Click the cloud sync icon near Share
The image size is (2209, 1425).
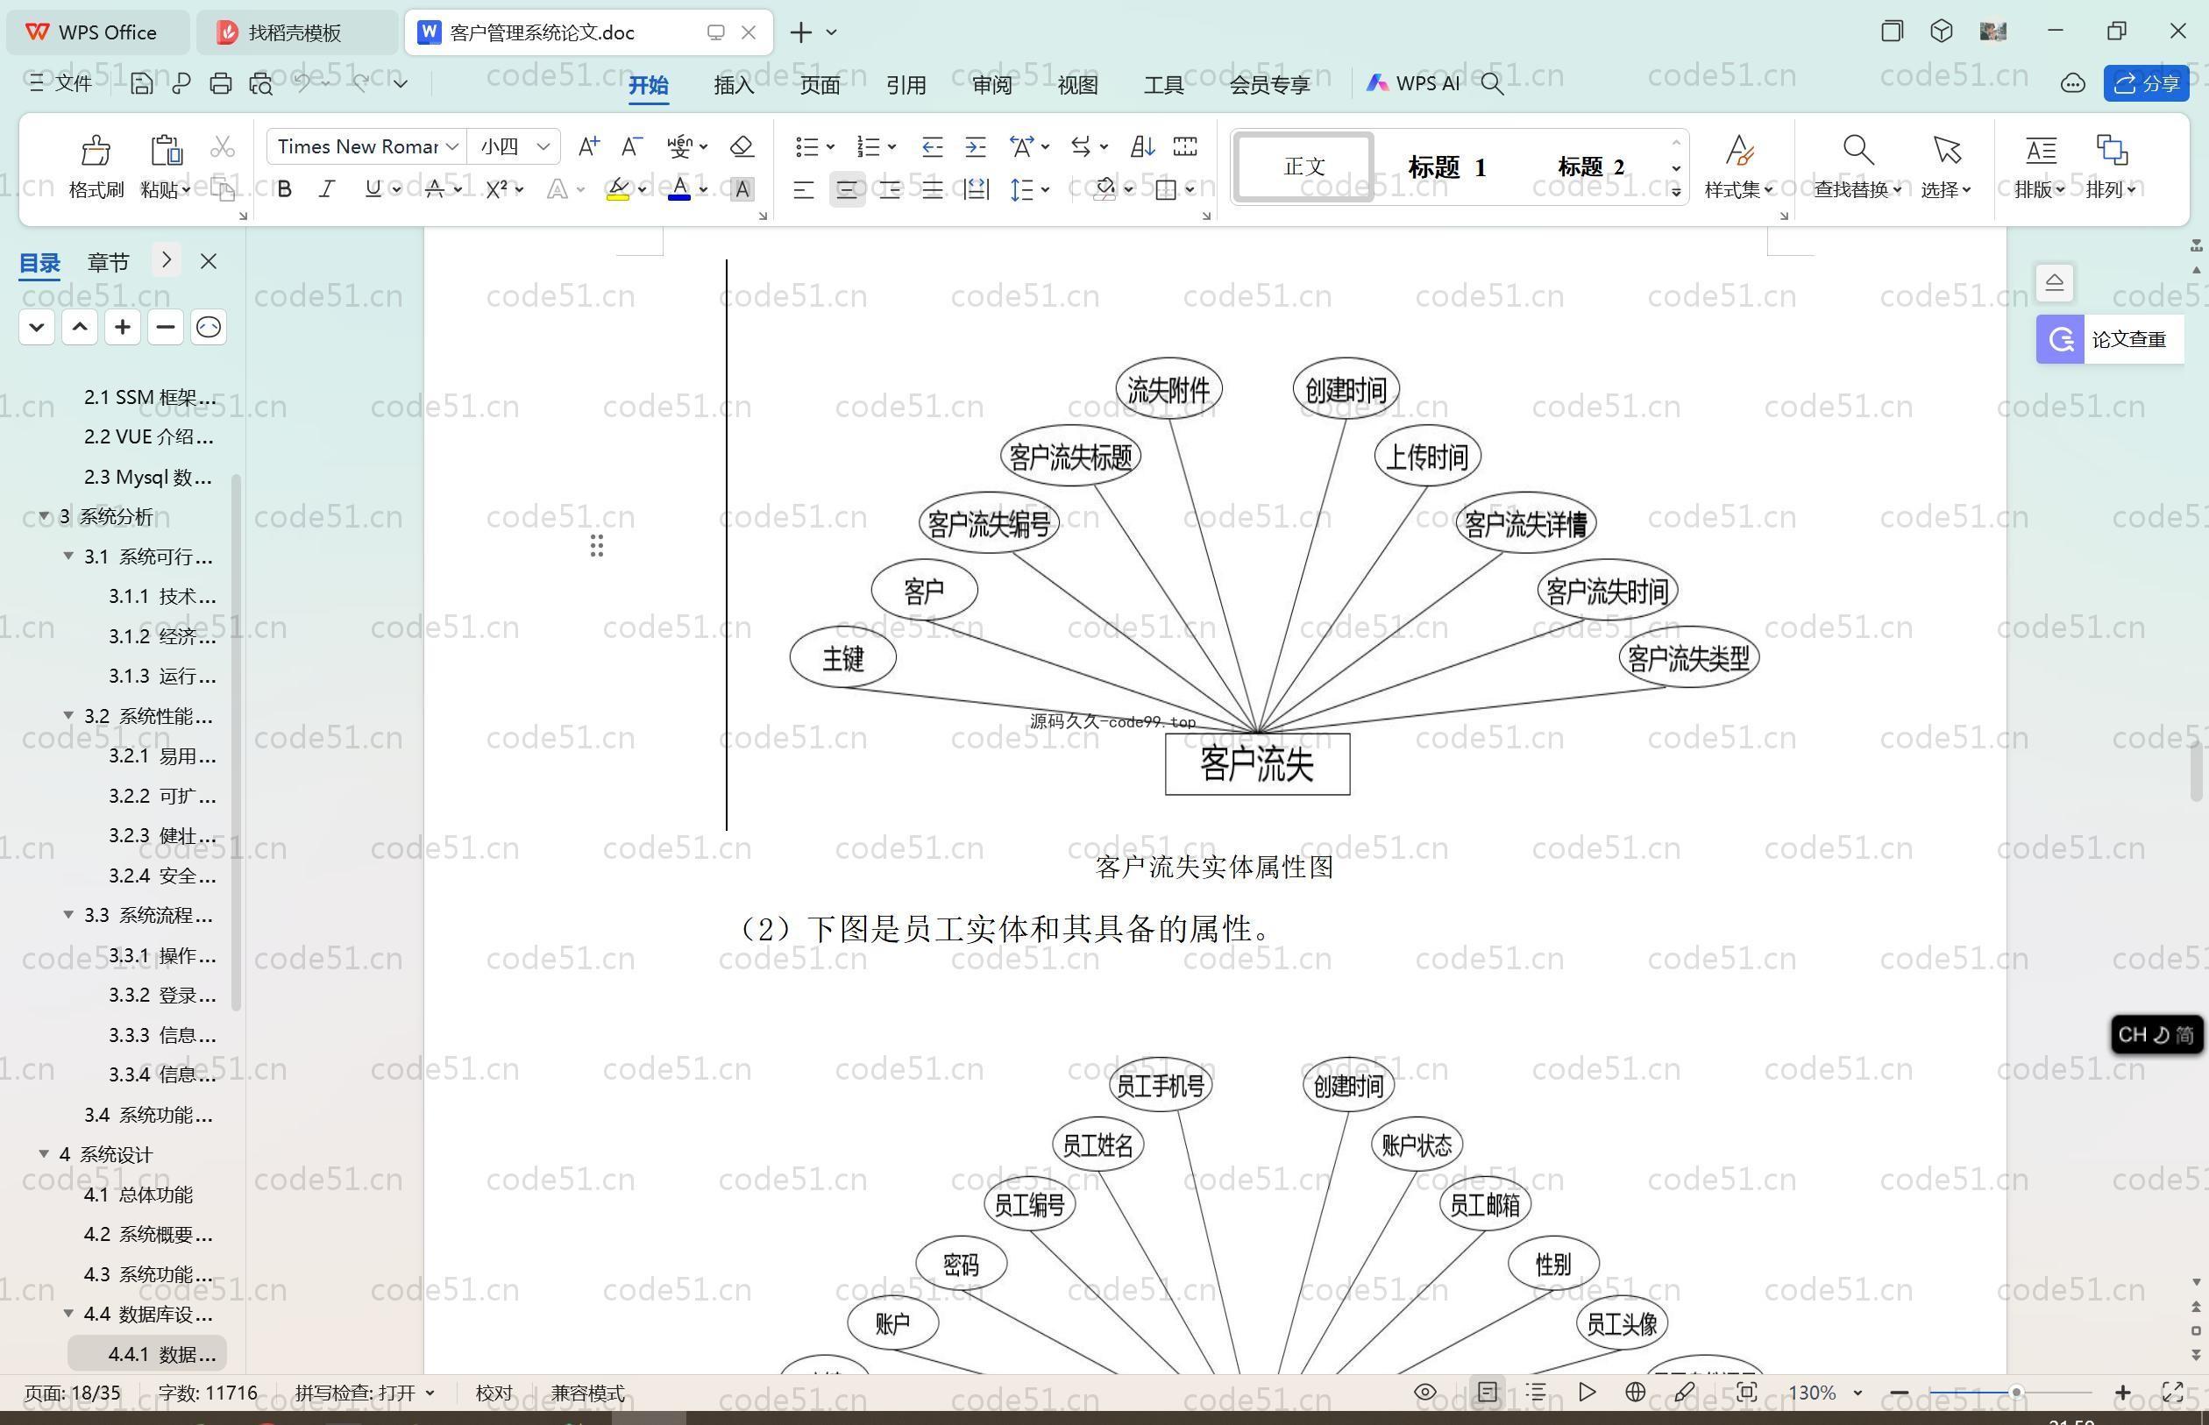[2073, 84]
